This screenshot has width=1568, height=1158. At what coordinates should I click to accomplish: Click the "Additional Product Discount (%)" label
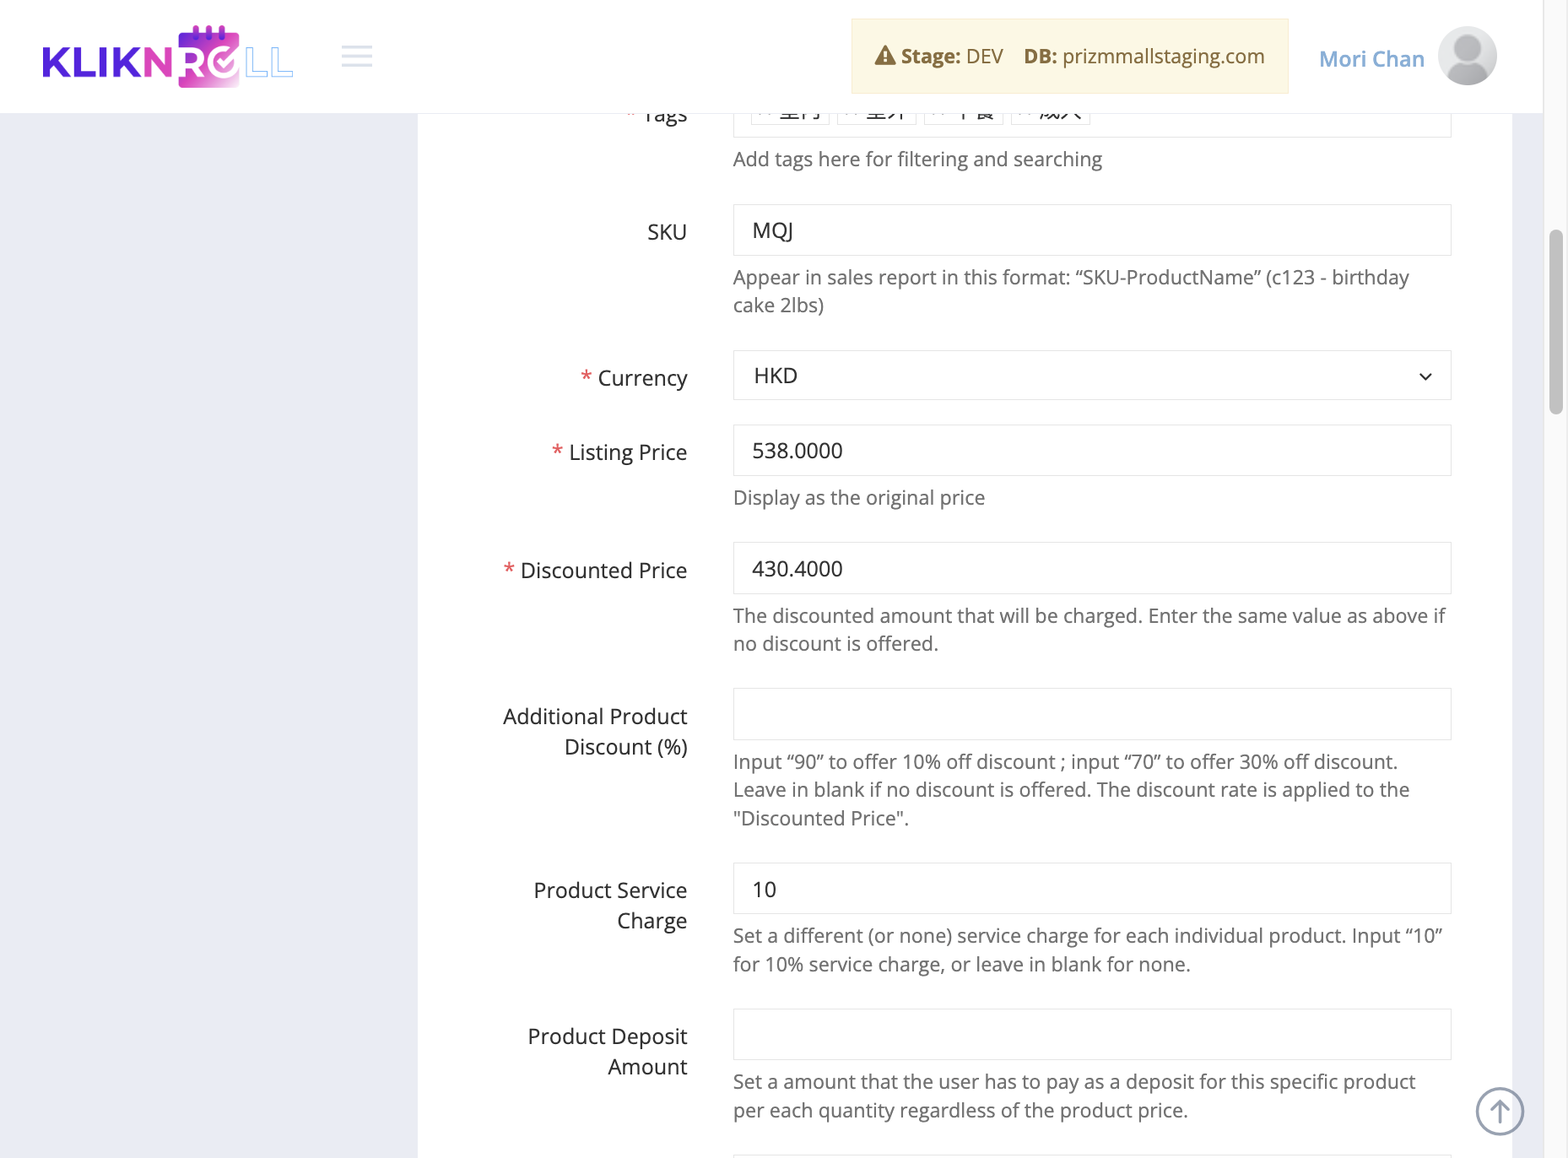tap(595, 732)
